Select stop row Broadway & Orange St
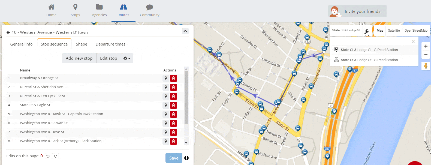This screenshot has width=431, height=165. tap(95, 78)
